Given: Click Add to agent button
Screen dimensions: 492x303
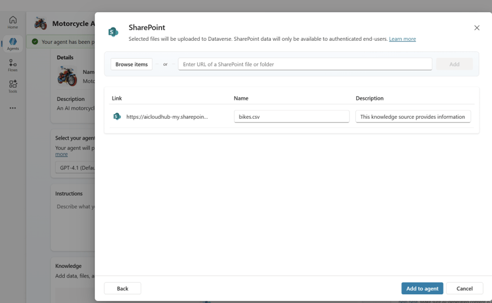Looking at the screenshot, I should [x=422, y=288].
